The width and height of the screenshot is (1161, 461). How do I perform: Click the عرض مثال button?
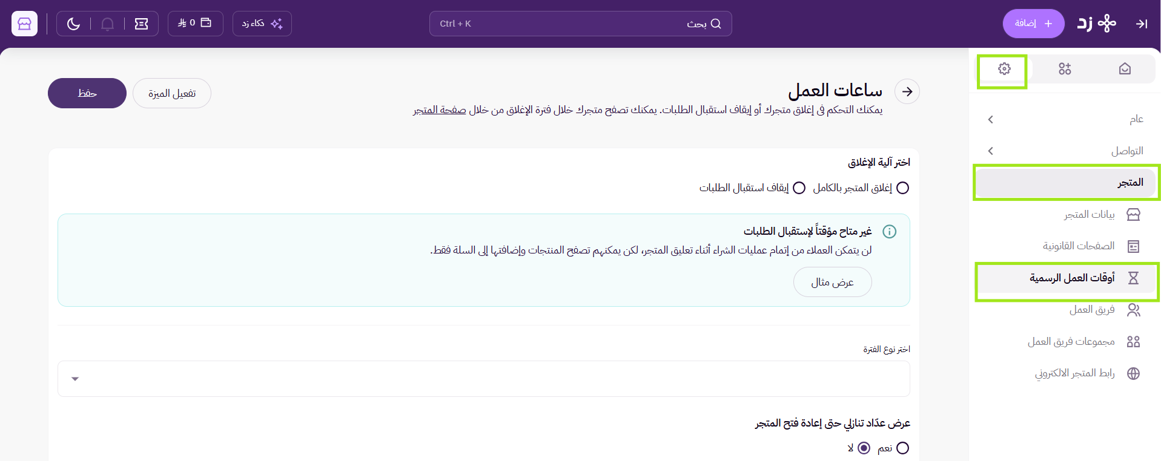click(x=833, y=282)
